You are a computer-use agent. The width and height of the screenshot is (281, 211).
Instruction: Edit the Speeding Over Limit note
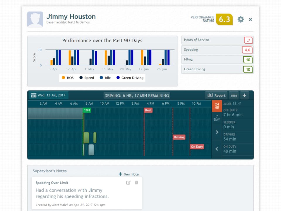(x=128, y=183)
